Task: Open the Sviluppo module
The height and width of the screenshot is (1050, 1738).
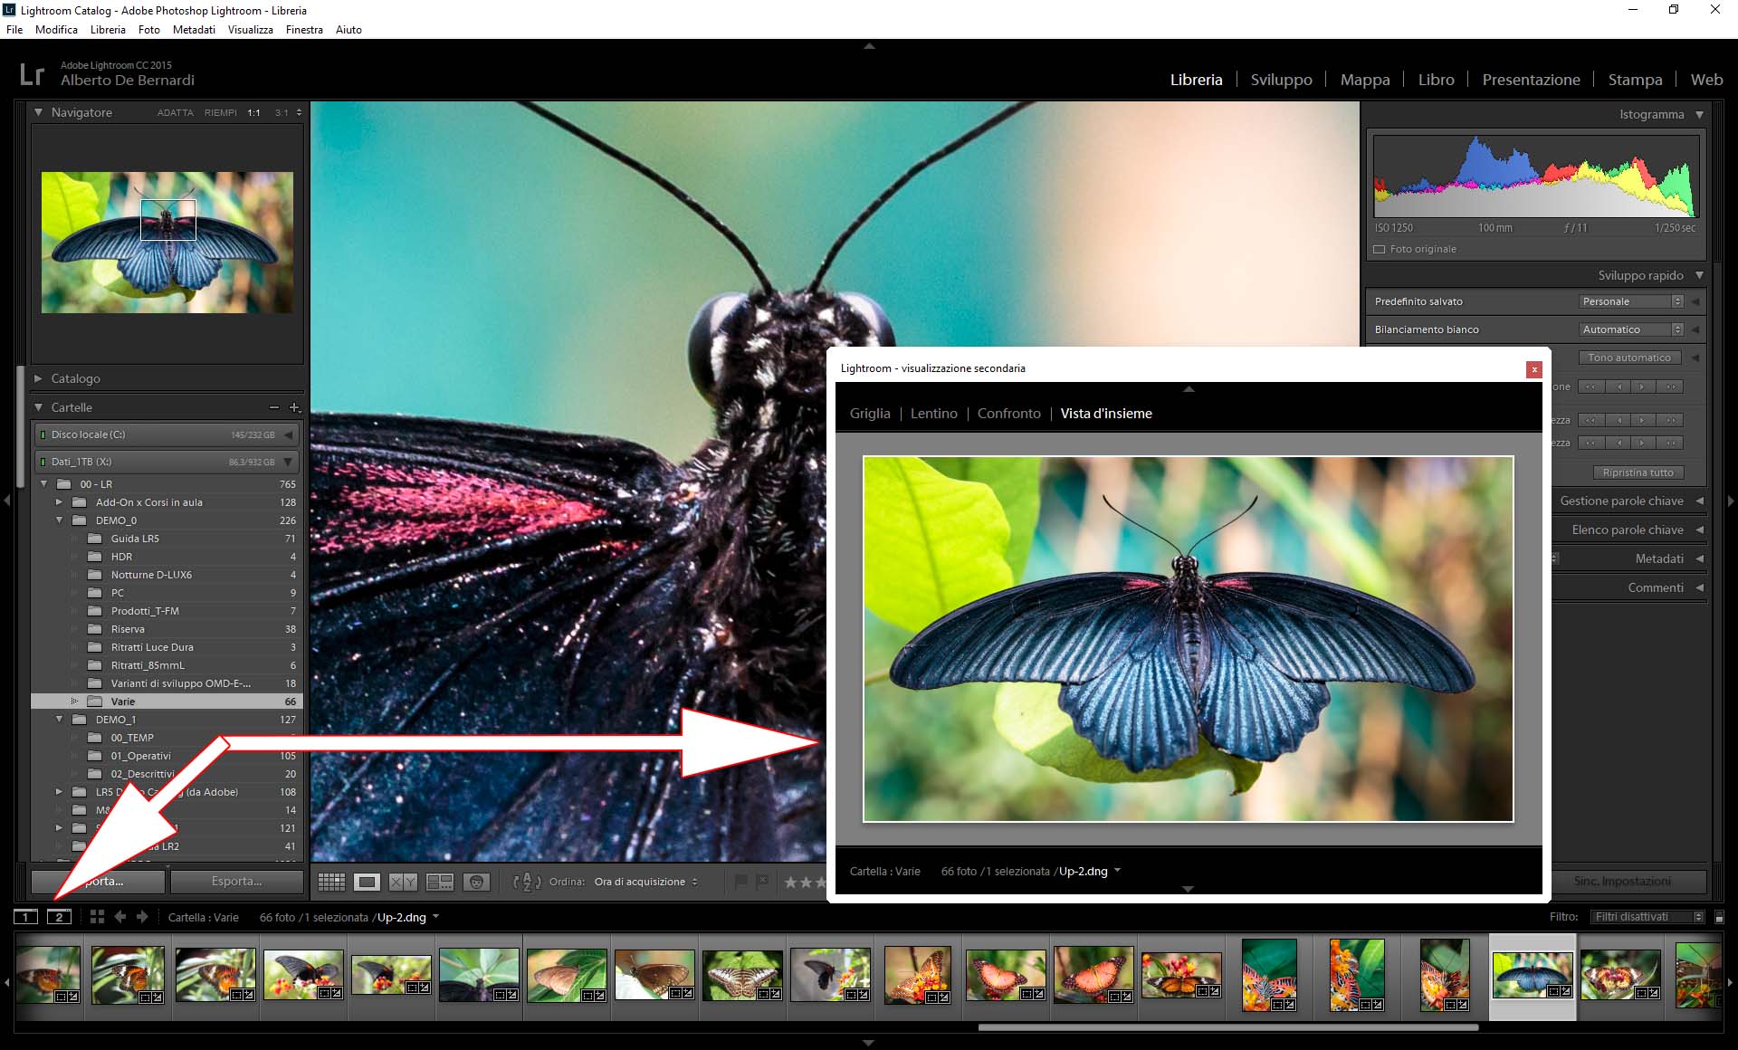Action: coord(1281,80)
